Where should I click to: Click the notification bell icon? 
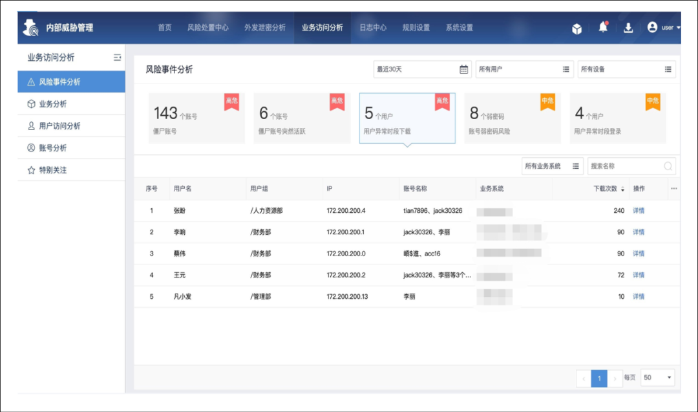click(x=603, y=27)
